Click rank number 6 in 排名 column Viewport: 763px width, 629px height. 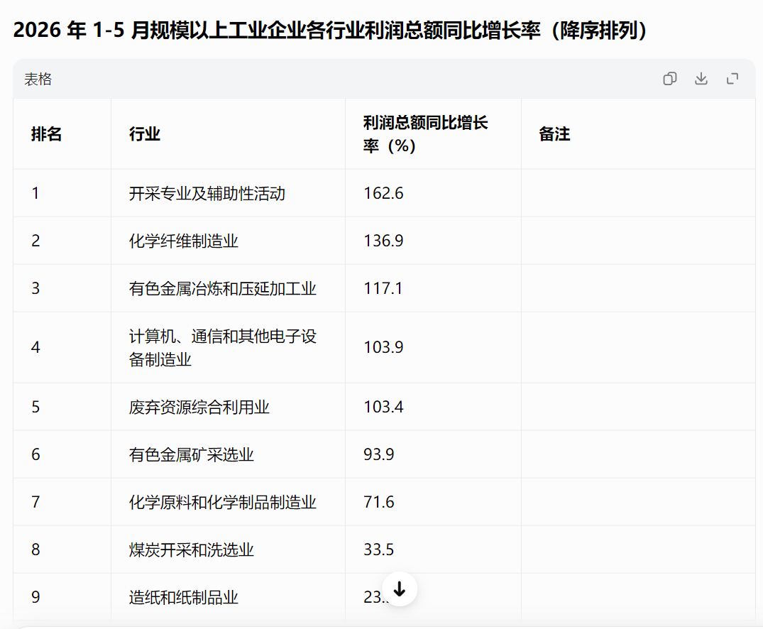tap(35, 454)
